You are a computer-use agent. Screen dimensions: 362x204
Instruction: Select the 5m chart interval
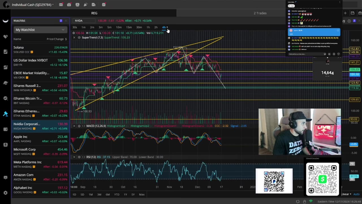109,27
